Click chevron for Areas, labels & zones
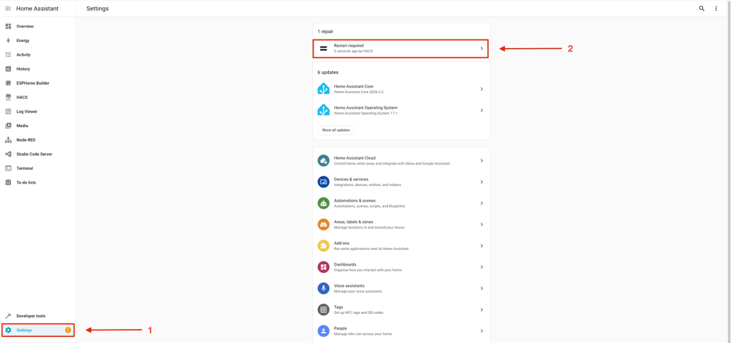 click(482, 224)
